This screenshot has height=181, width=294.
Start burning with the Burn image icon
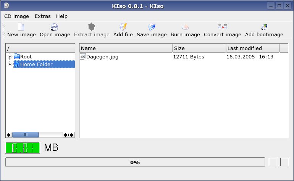185,27
